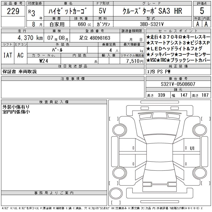Select the ドア形状 header label
This screenshot has height=212, width=212.
103,3
